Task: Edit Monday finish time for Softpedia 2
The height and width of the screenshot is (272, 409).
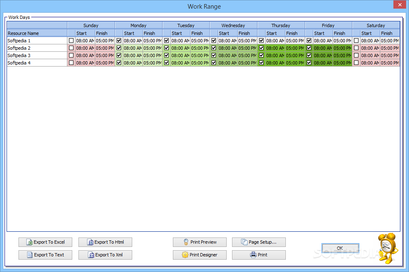Action: 152,48
